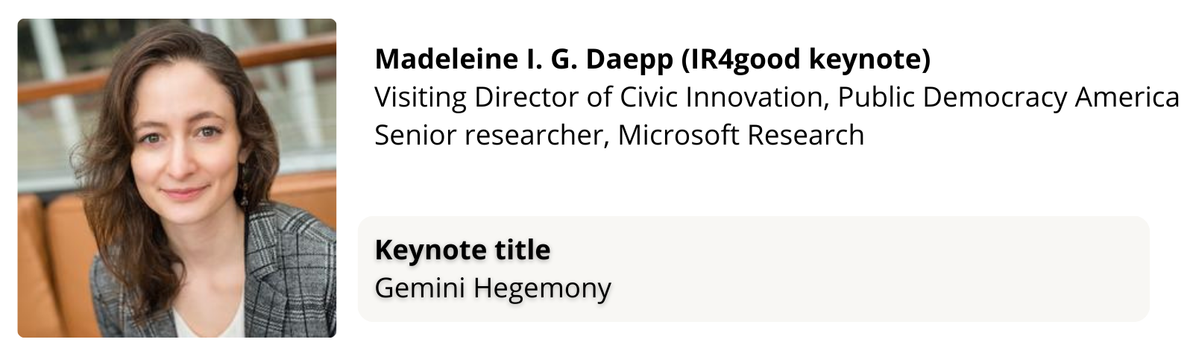The height and width of the screenshot is (354, 1193).
Task: Click the name Madeleine I. G. Daepp
Action: pos(524,59)
